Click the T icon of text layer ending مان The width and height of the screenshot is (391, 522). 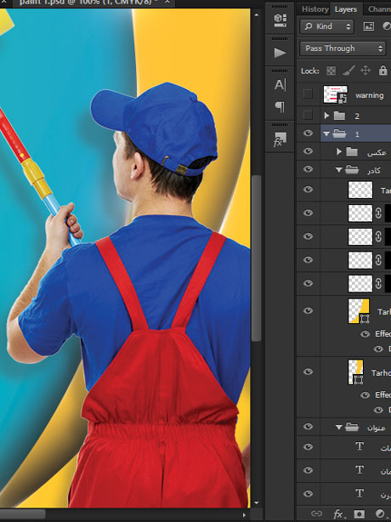click(x=360, y=470)
